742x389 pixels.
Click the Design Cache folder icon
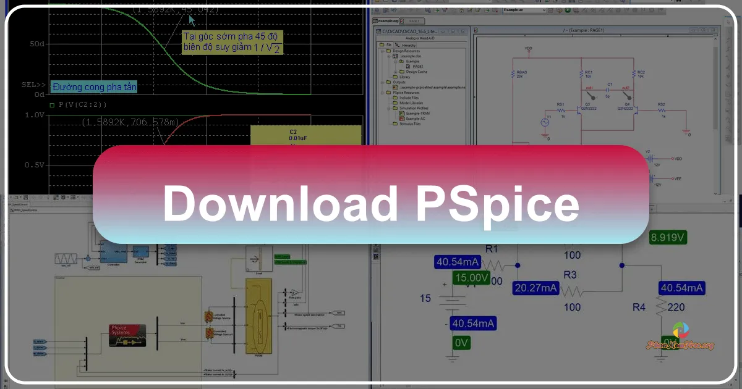[402, 72]
